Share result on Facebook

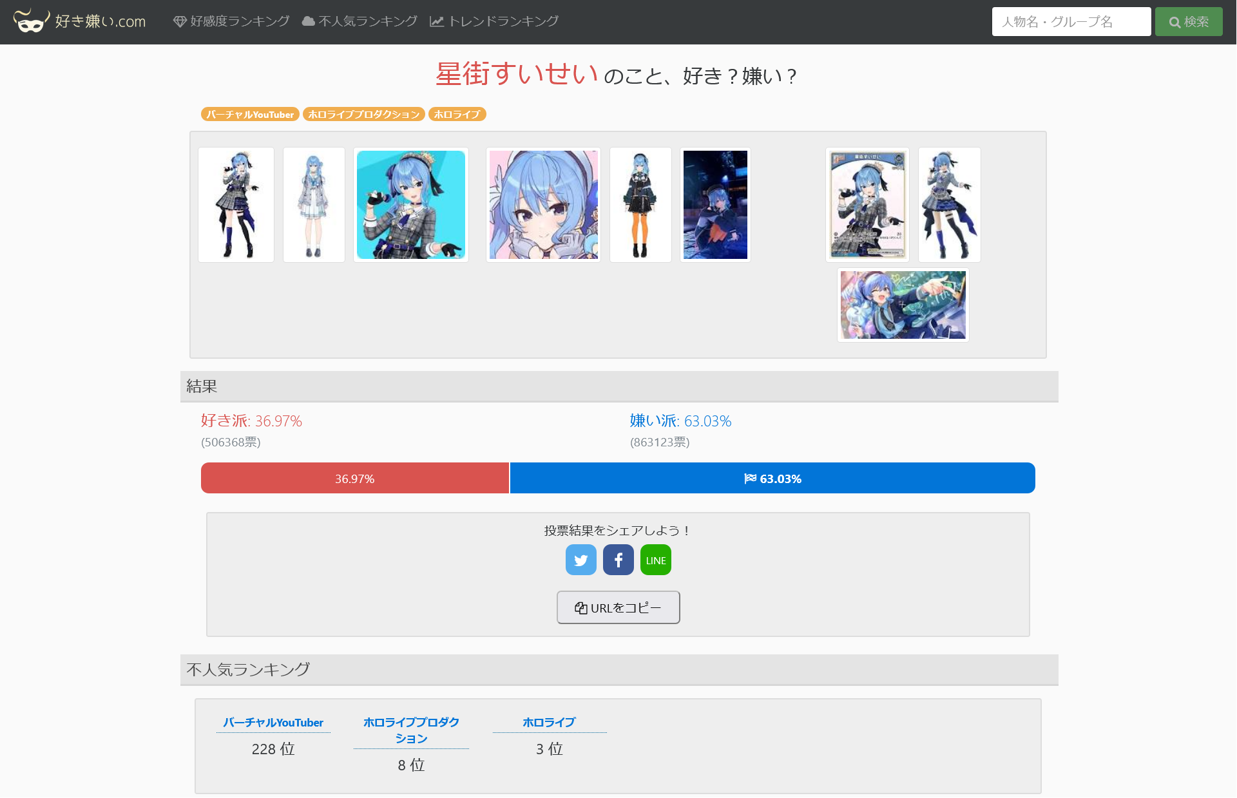click(x=618, y=560)
